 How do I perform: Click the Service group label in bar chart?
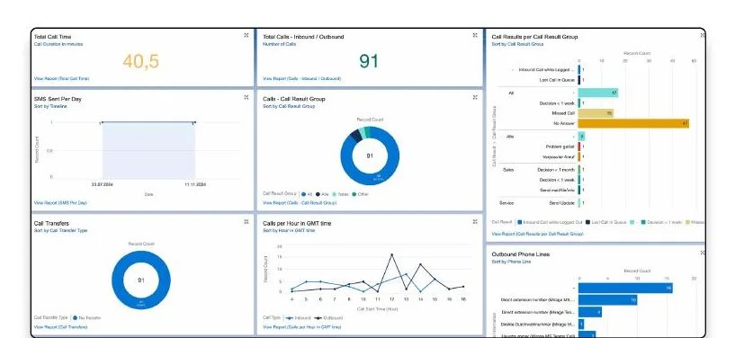tap(506, 203)
